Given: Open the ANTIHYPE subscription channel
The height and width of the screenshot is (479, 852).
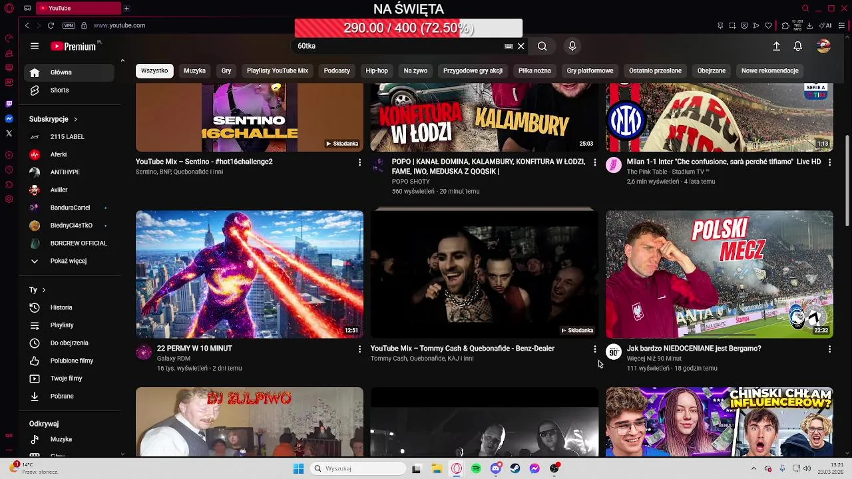Looking at the screenshot, I should 69,172.
